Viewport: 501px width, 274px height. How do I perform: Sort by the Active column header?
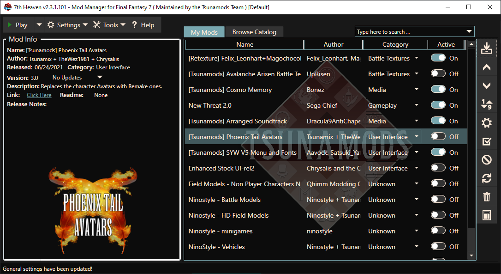(446, 44)
